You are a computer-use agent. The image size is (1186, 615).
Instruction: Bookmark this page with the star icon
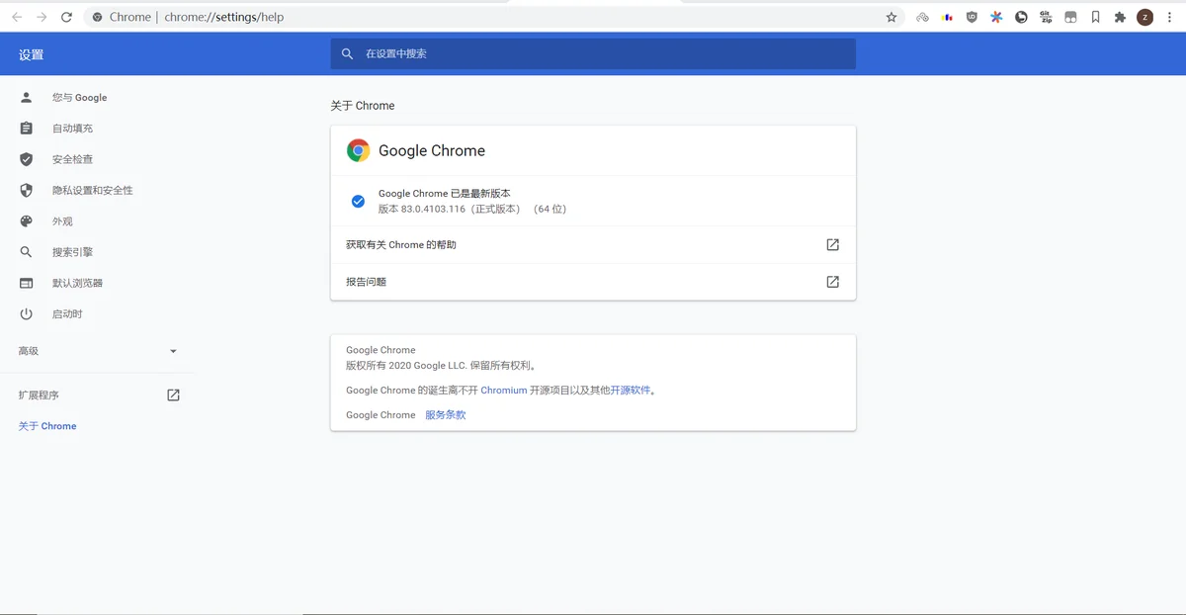click(x=891, y=17)
